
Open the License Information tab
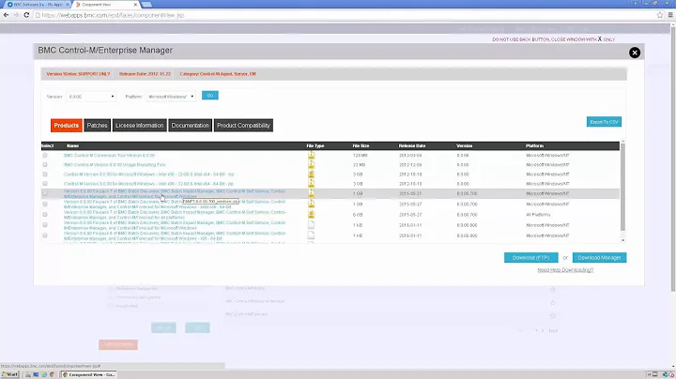tap(139, 126)
